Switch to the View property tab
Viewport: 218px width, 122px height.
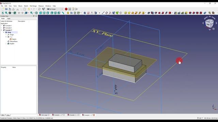[x=3, y=115]
